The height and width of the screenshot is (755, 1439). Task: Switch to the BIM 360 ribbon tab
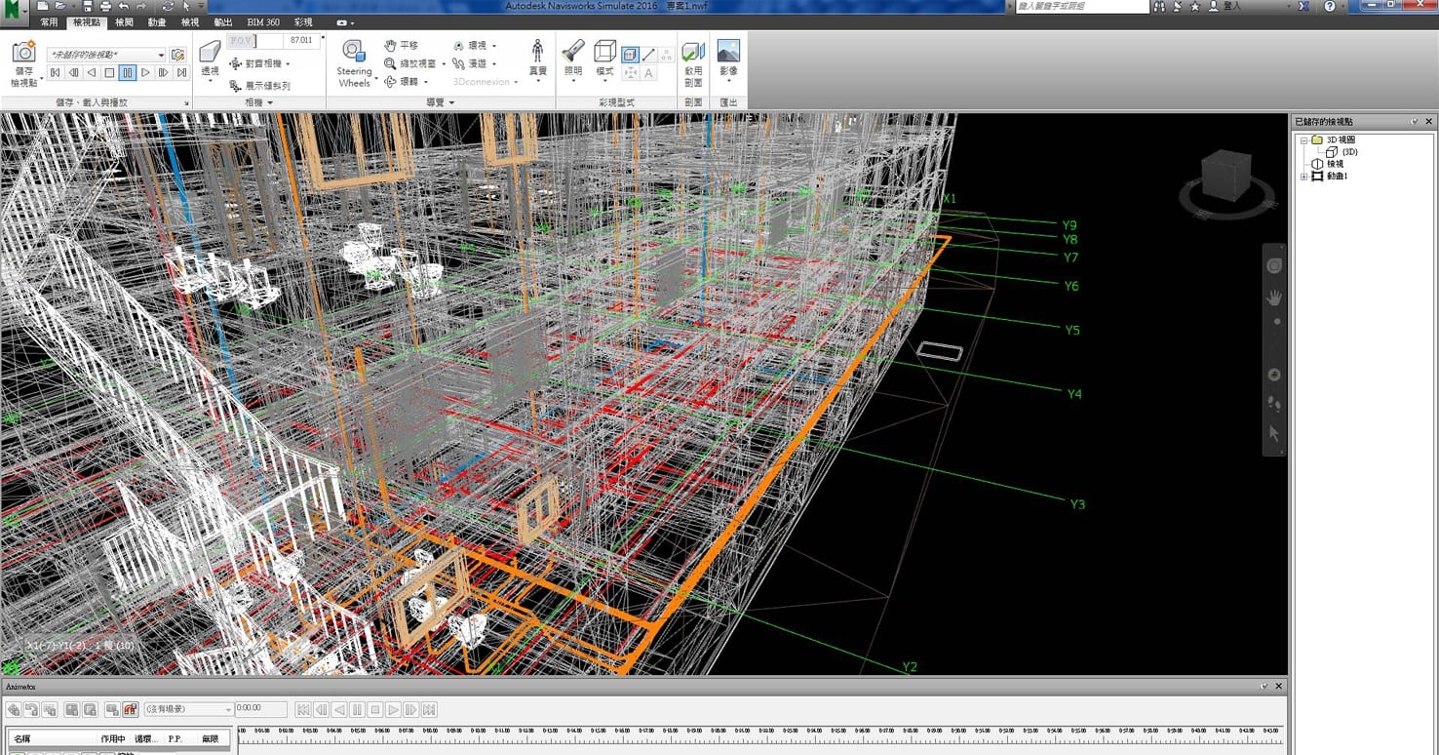point(263,22)
